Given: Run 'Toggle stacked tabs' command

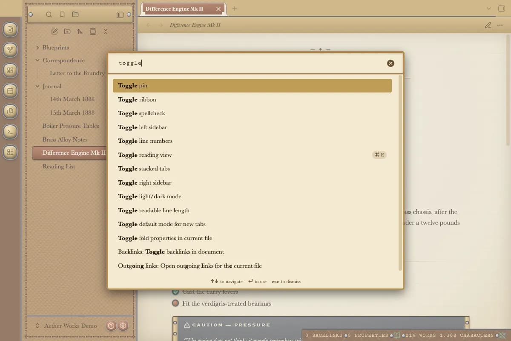Looking at the screenshot, I should (252, 169).
